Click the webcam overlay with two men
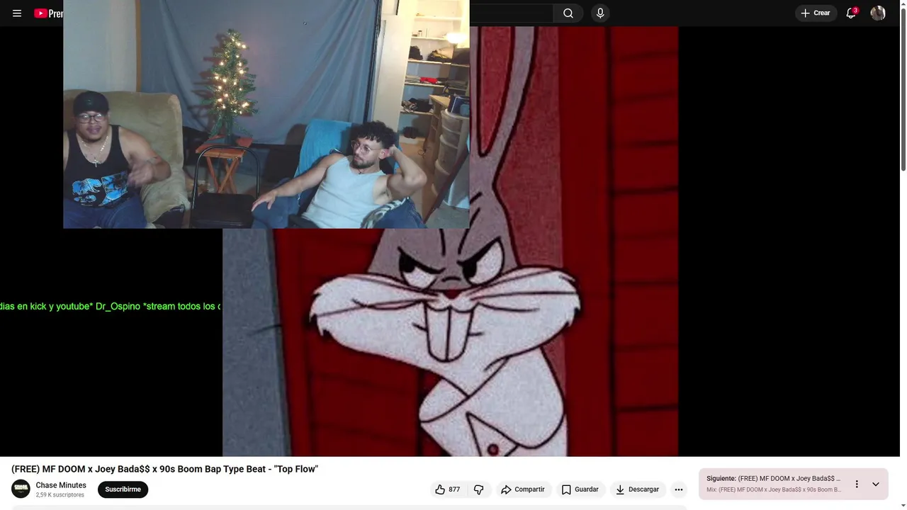Screen dimensions: 907x510 tap(266, 114)
